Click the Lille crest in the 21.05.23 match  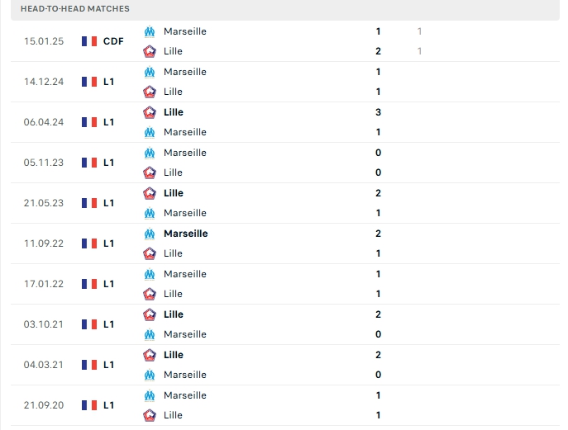coord(150,193)
